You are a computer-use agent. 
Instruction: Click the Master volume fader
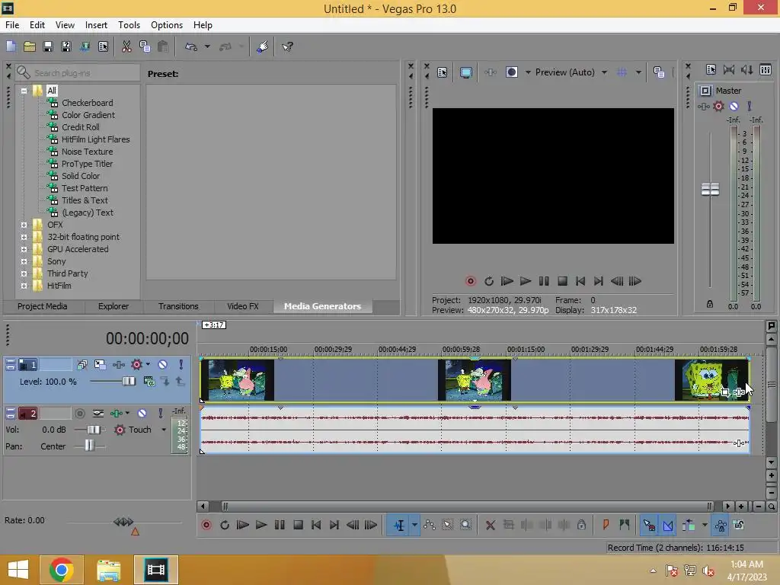[x=711, y=189]
